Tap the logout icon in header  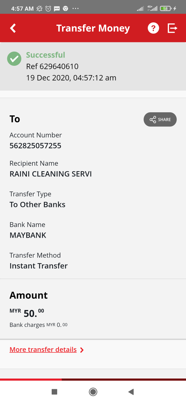point(172,28)
